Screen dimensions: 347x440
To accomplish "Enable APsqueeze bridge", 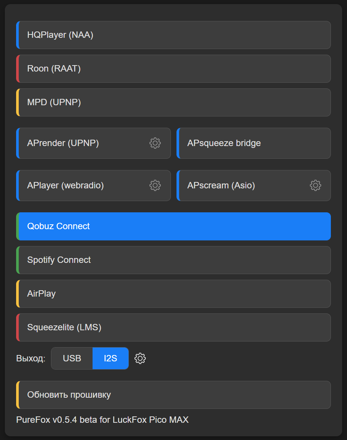I will [x=254, y=143].
